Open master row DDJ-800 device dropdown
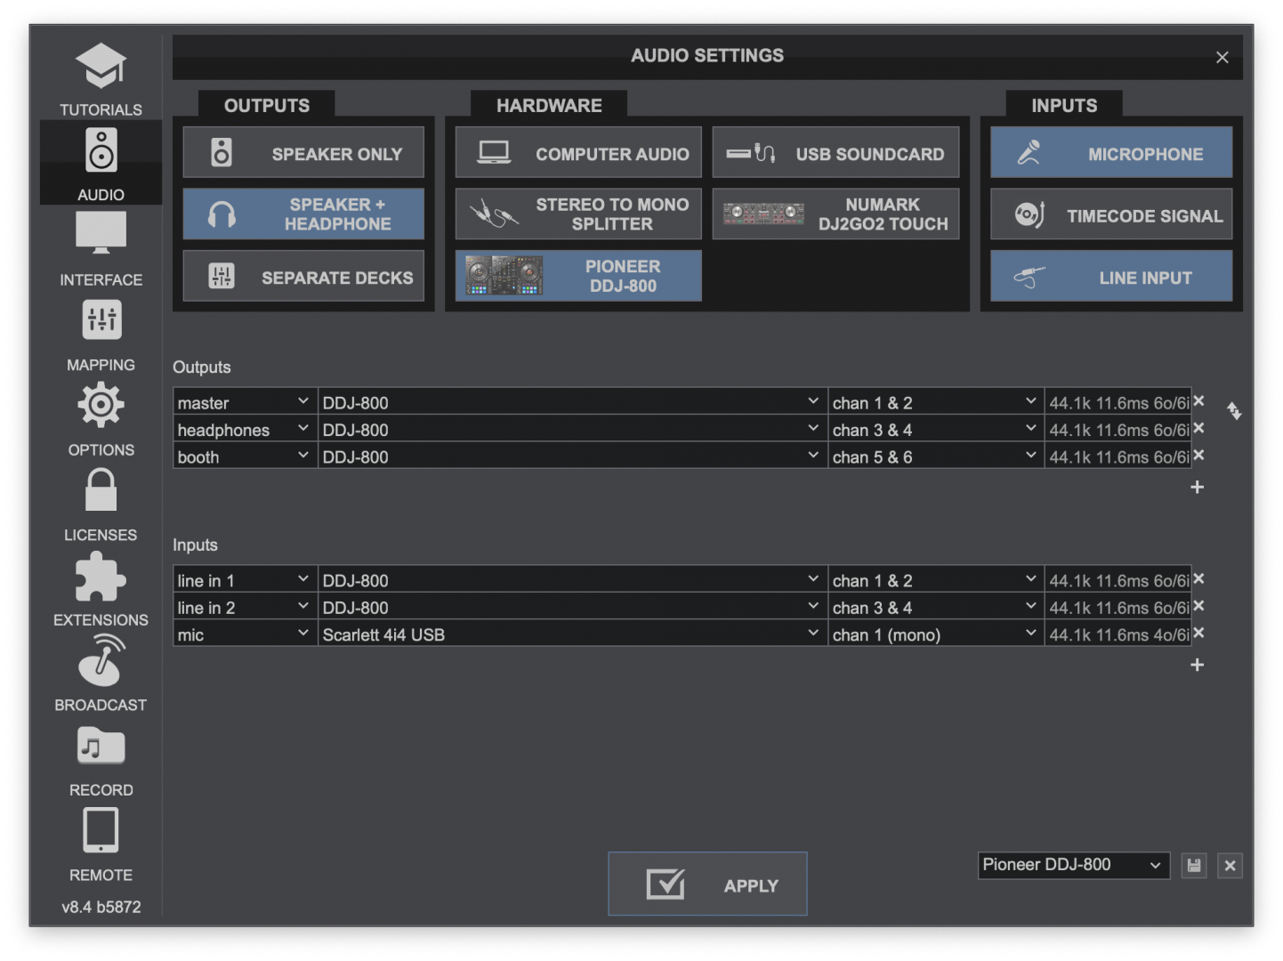Image resolution: width=1283 pixels, height=961 pixels. (572, 402)
